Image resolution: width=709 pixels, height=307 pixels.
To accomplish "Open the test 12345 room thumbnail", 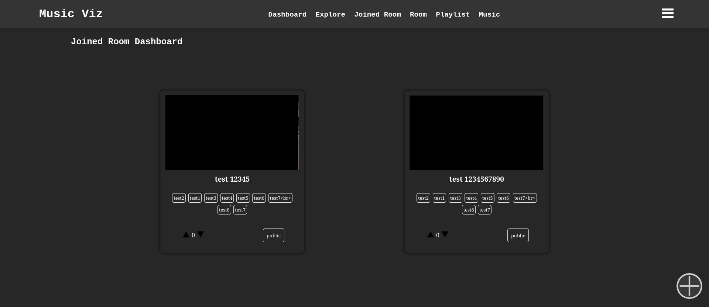I will 232,133.
